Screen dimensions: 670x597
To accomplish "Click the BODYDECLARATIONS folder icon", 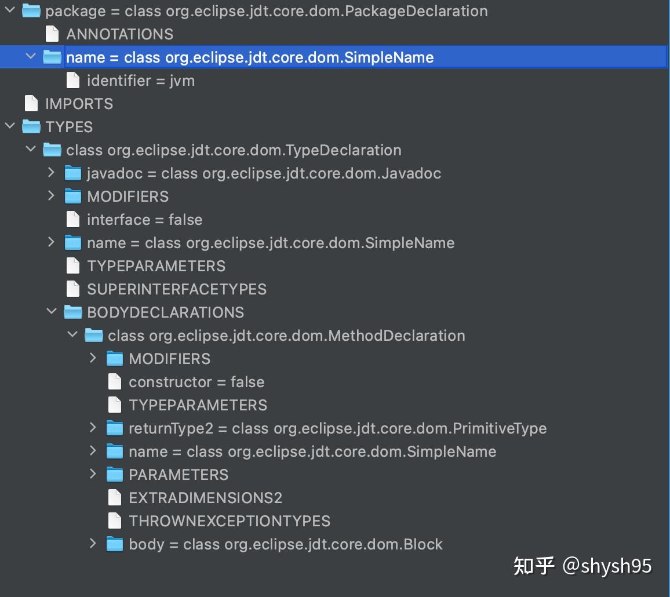I will click(73, 312).
